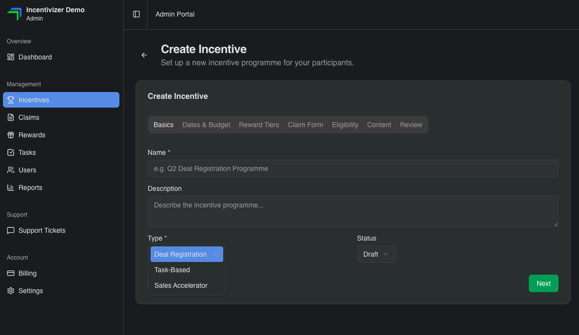The height and width of the screenshot is (335, 579).
Task: Click the Rewards gift icon
Action: coord(11,135)
